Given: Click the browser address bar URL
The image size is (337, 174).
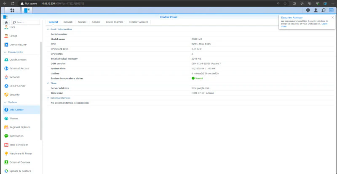Looking at the screenshot, I should pyautogui.click(x=63, y=4).
